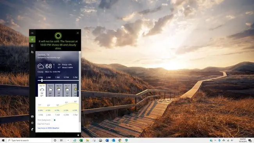Viewport: 254px width, 143px height.
Task: Open Outlook from the taskbar
Action: coord(113,140)
